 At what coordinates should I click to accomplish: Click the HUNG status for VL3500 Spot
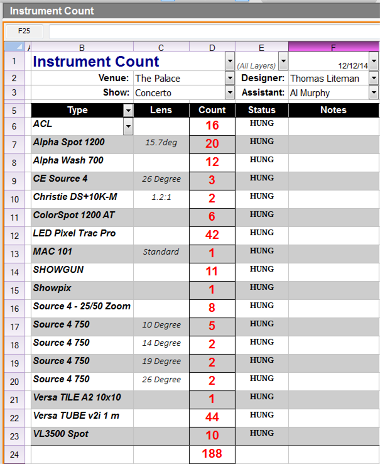261,433
